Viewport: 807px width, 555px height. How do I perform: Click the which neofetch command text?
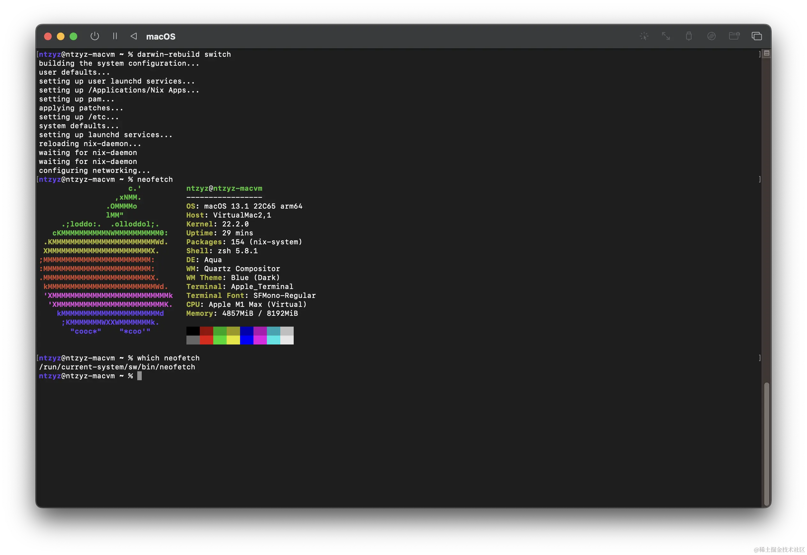(x=169, y=358)
